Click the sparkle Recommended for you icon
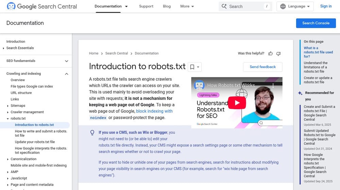 (300, 93)
